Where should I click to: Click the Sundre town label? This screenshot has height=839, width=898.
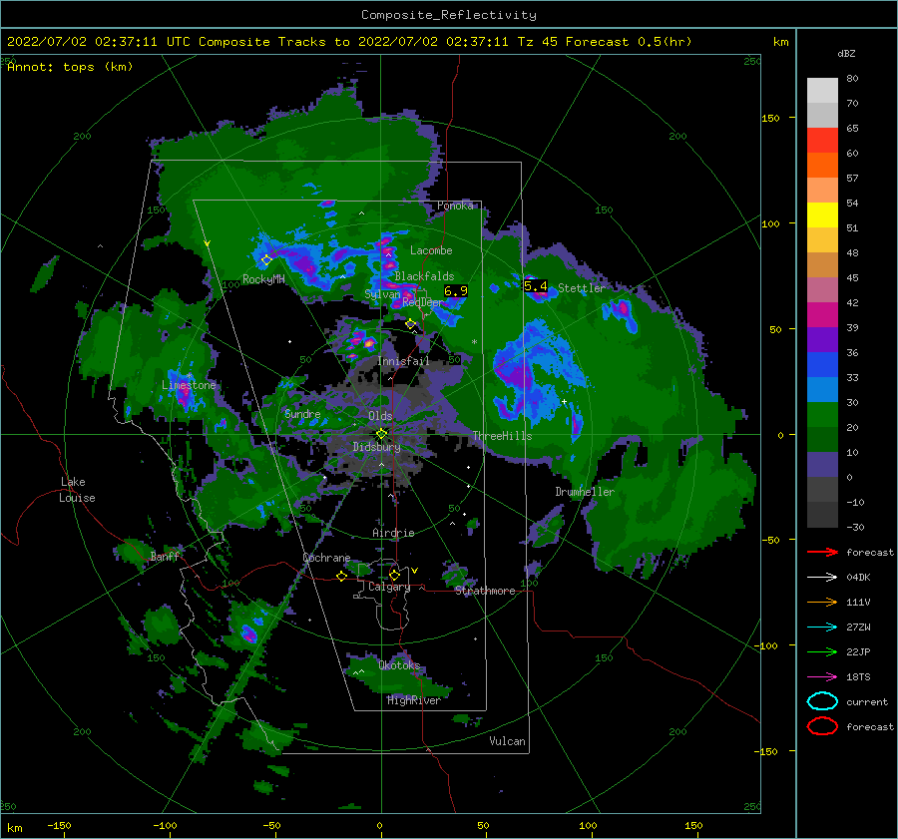pos(302,413)
